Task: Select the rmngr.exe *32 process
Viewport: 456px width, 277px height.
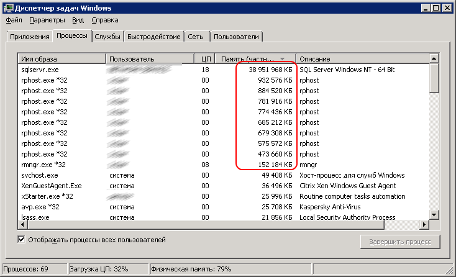Action: pyautogui.click(x=43, y=165)
